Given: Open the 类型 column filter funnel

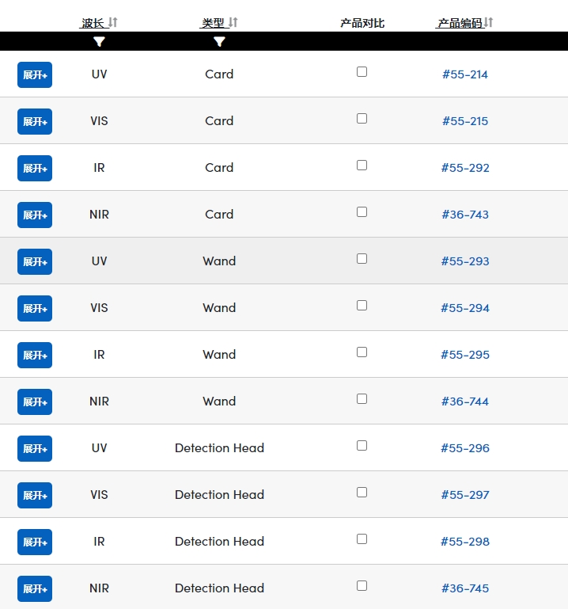Looking at the screenshot, I should (220, 41).
